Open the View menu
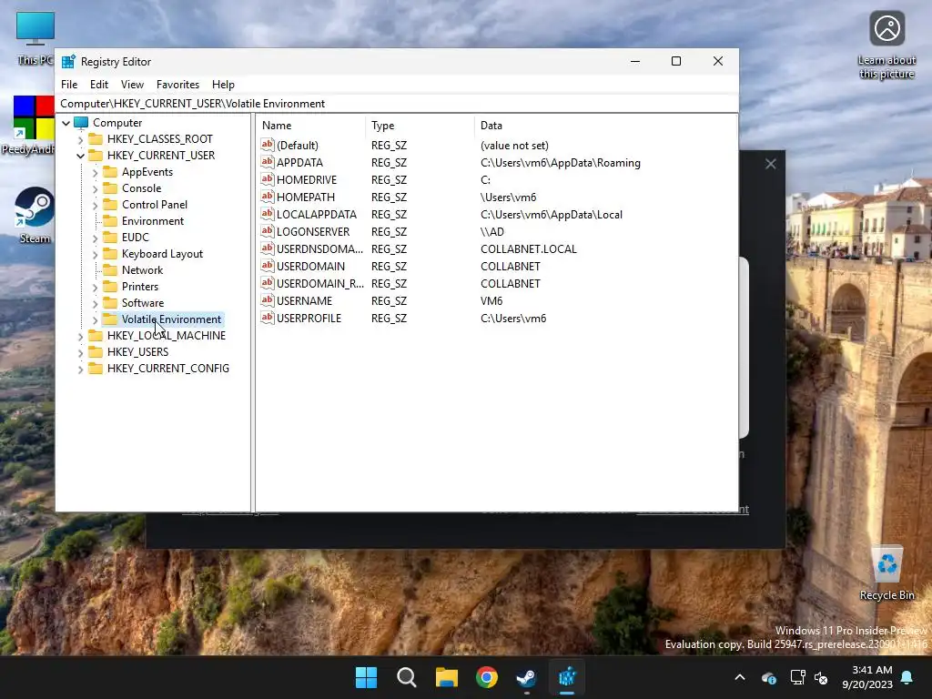Image resolution: width=932 pixels, height=699 pixels. [132, 85]
